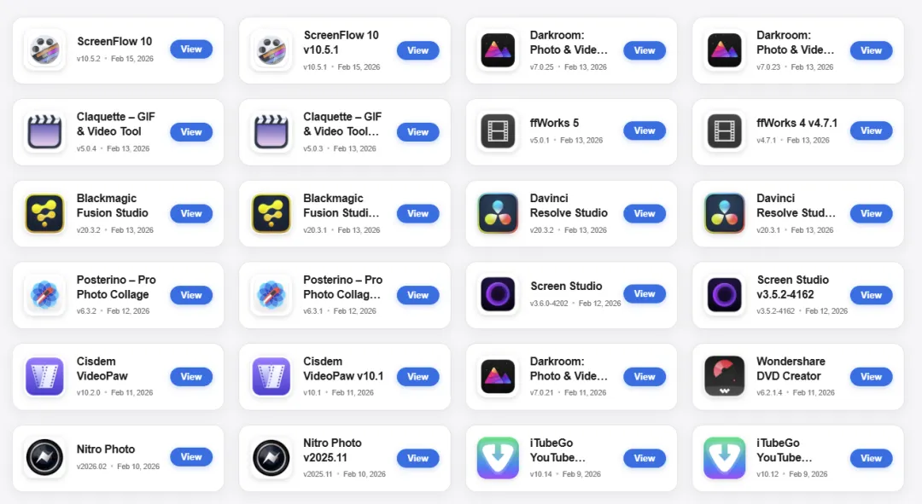Click the Davinci Resolve Studio v20.3.2 icon

[x=498, y=213]
